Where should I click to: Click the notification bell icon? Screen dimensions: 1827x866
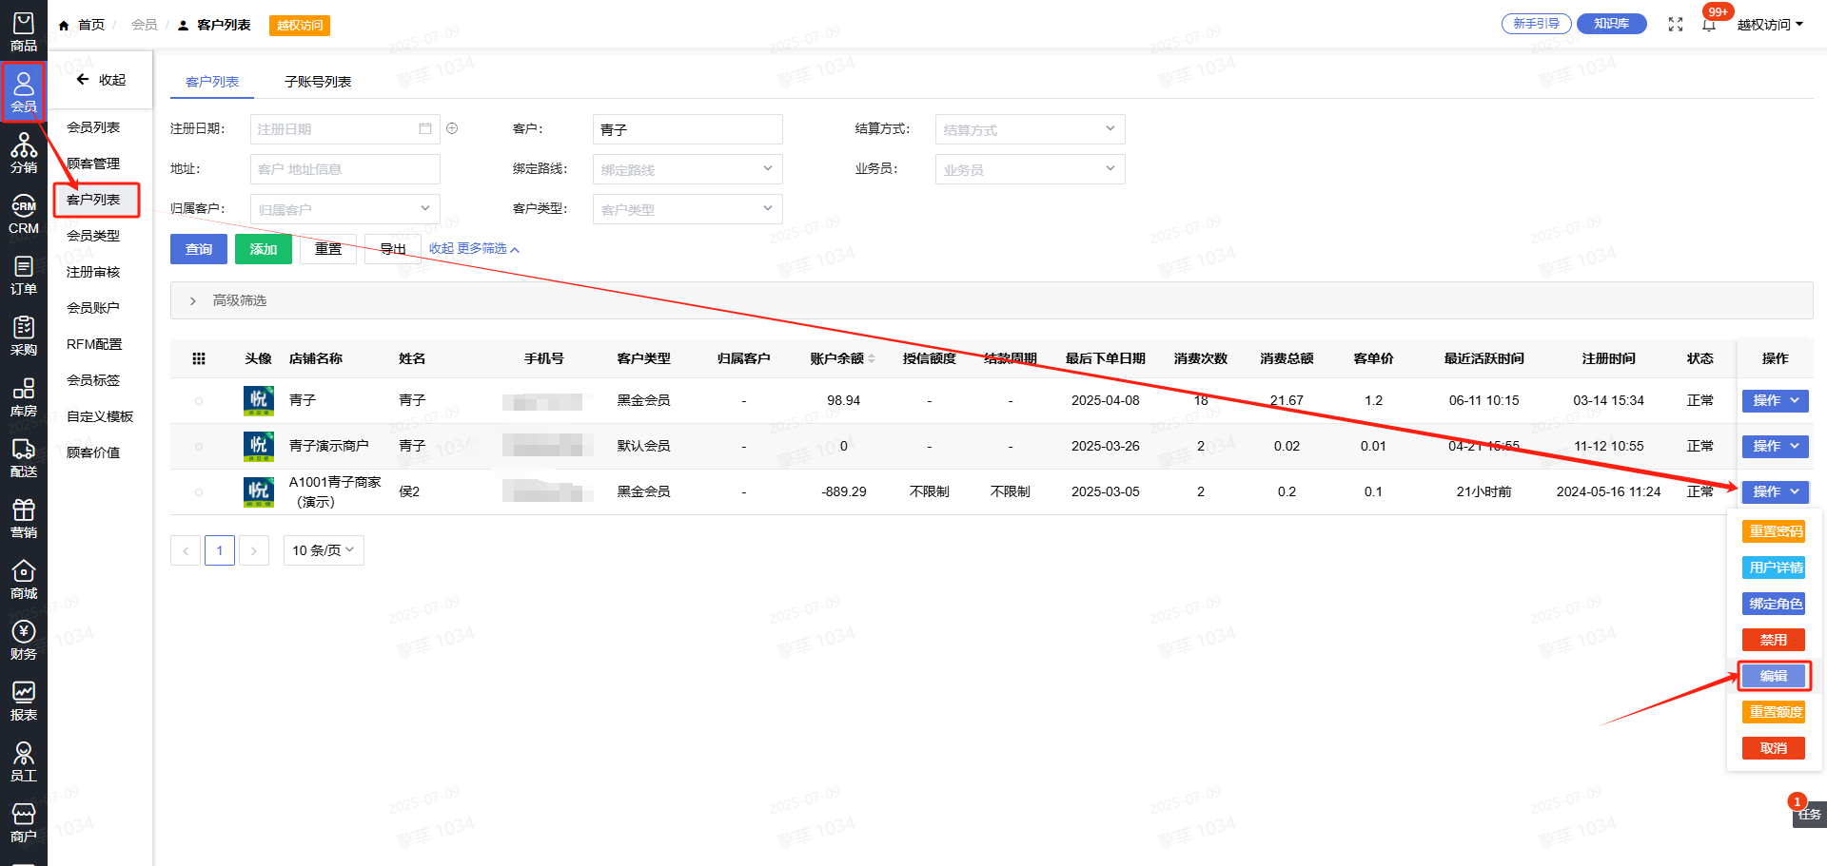[x=1709, y=25]
